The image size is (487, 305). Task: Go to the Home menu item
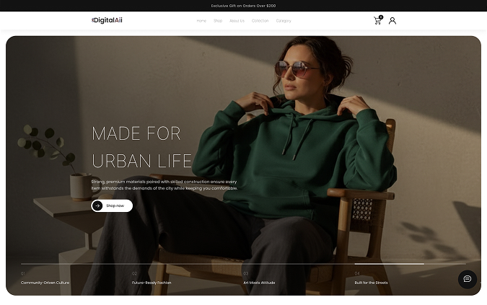point(201,21)
